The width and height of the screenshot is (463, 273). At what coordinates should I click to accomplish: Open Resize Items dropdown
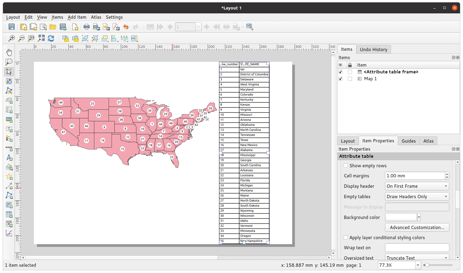coord(134,38)
